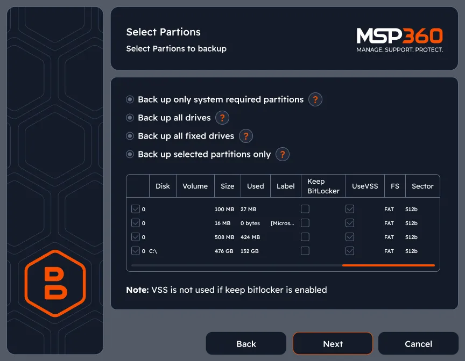
Task: Click the 16 MB size value
Action: pyautogui.click(x=222, y=223)
